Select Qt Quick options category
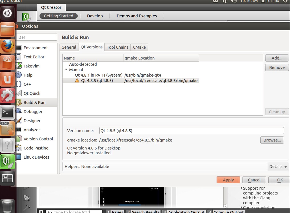Viewport: 290px width, 213px height. [37, 93]
